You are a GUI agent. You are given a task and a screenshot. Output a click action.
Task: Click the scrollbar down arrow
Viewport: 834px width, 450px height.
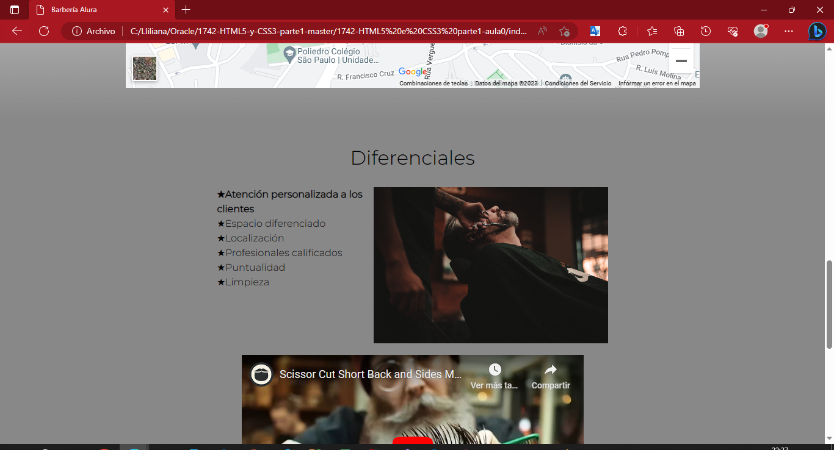point(829,438)
